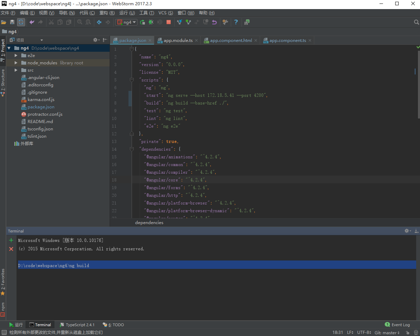Select protractor.conf.js in the project tree
The width and height of the screenshot is (420, 336).
[45, 114]
